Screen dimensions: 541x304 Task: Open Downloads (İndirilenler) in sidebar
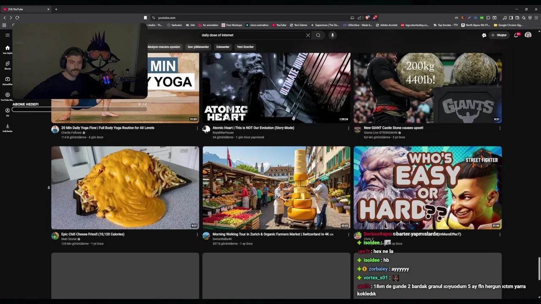tap(7, 128)
